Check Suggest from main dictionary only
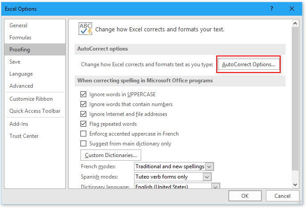The width and height of the screenshot is (307, 209). [x=83, y=144]
